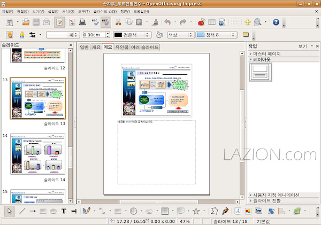Undo last action arrow

[167, 22]
